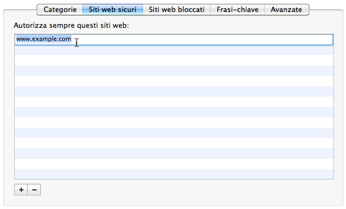Open the Siti web bloccati tab
This screenshot has width=346, height=209.
coord(176,9)
